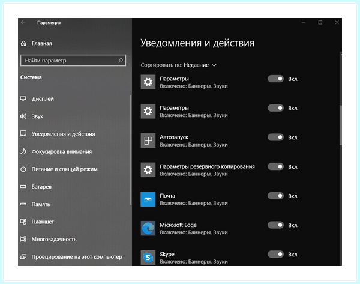Click the Многозадачность icon
The height and width of the screenshot is (284, 360).
click(23, 239)
